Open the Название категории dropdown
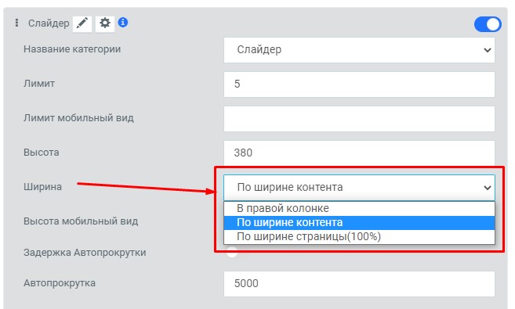The image size is (515, 309). pyautogui.click(x=359, y=50)
